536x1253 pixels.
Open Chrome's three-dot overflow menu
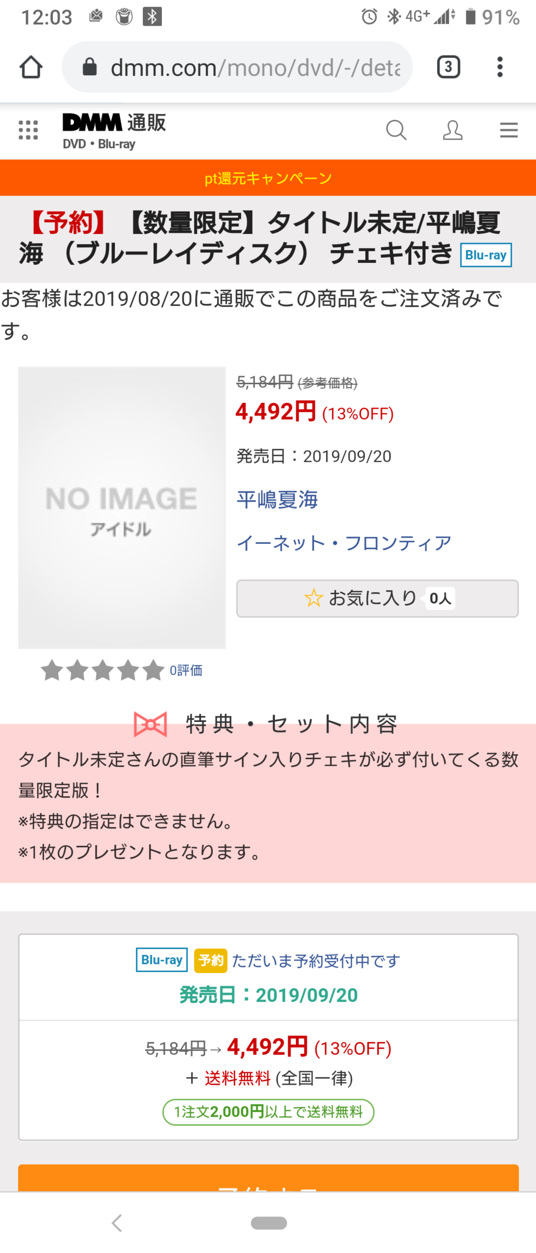click(500, 67)
